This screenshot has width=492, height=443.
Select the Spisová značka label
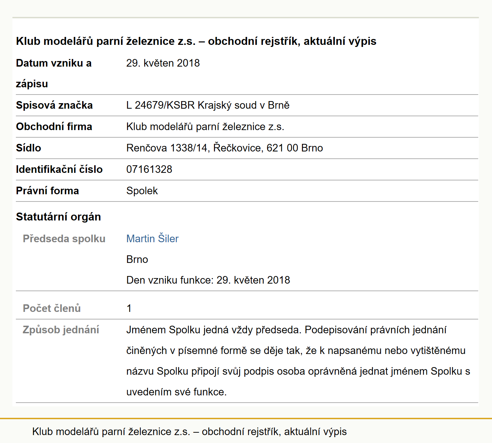54,105
